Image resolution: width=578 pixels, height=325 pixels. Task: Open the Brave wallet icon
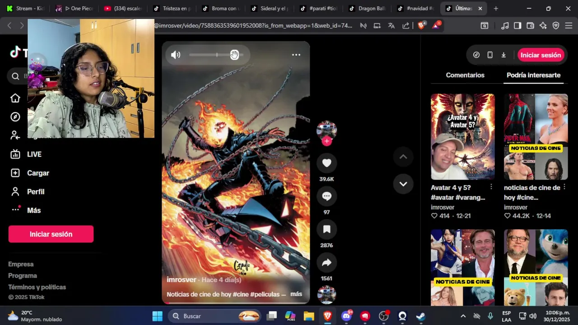click(x=531, y=26)
